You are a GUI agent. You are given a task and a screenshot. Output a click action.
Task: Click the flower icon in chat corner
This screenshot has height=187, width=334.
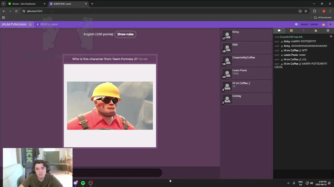click(331, 36)
